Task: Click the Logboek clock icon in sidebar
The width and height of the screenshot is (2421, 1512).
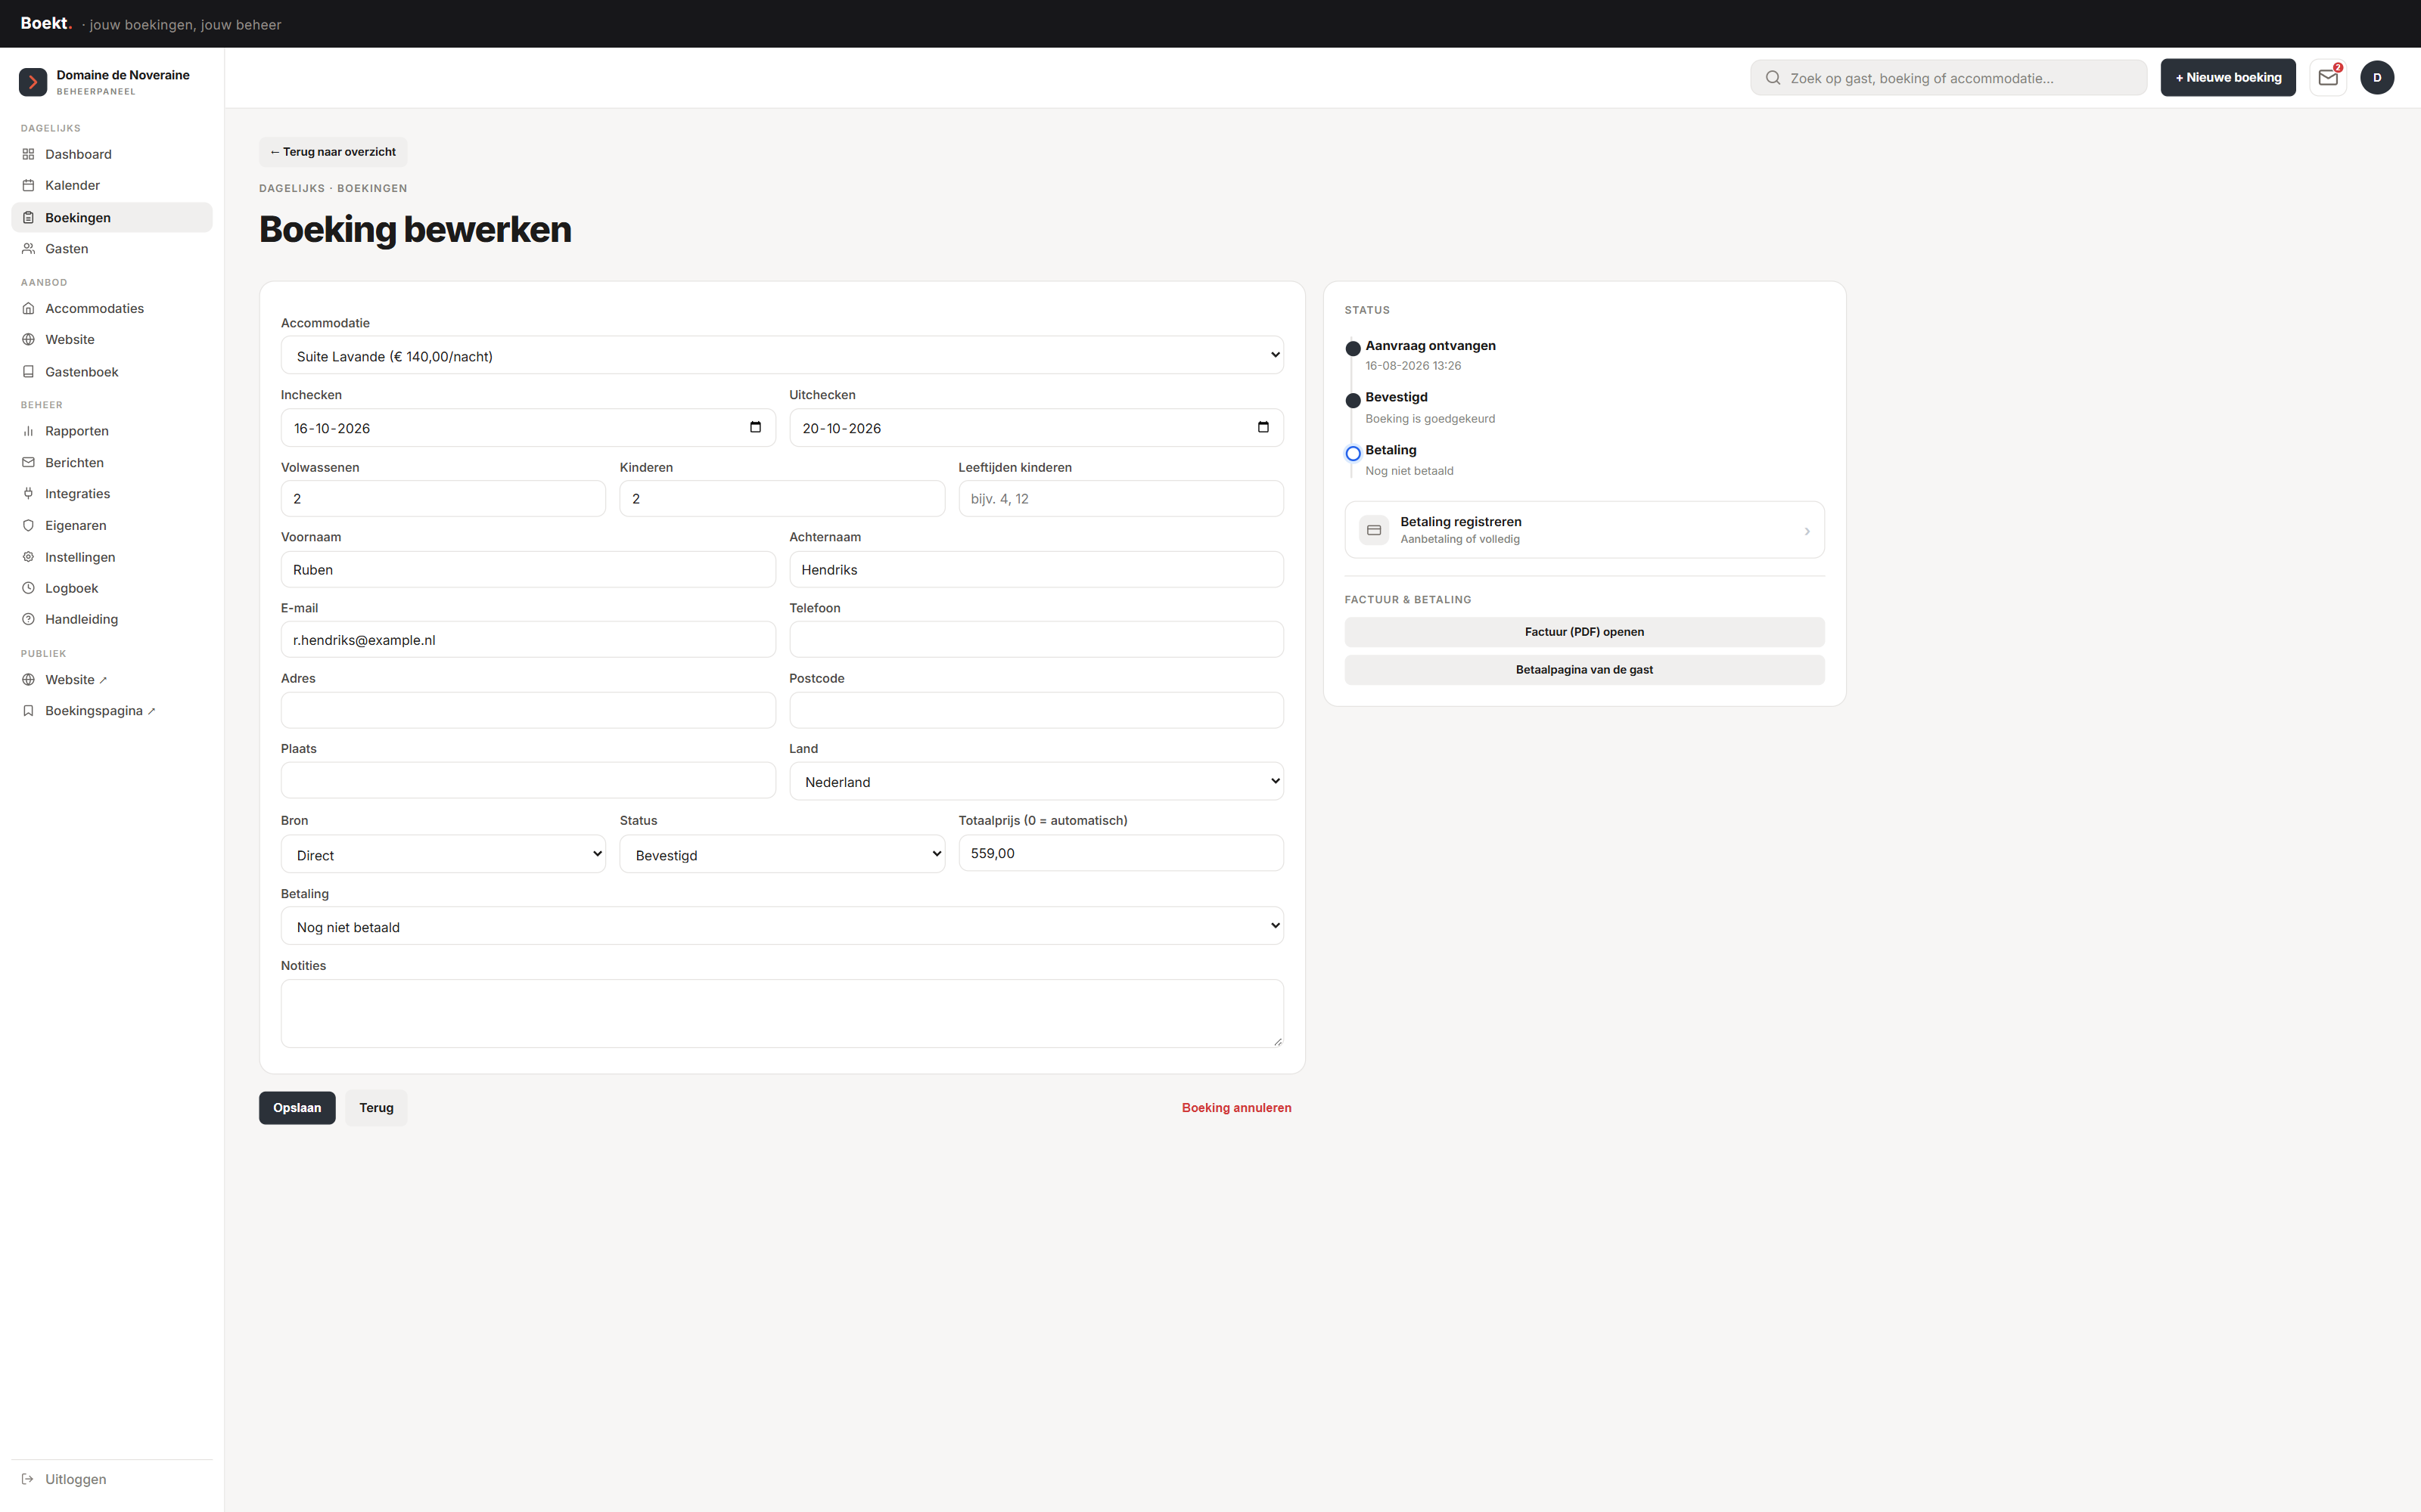Action: click(x=29, y=588)
